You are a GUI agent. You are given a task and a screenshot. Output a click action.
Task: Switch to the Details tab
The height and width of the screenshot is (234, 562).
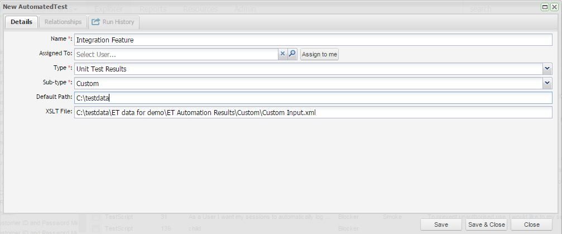pos(21,22)
